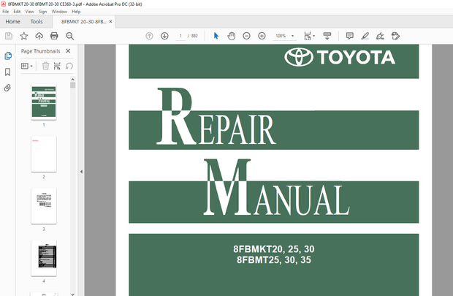Viewport: 453px width, 296px height.
Task: Delete selected page with trash icon
Action: 45,66
